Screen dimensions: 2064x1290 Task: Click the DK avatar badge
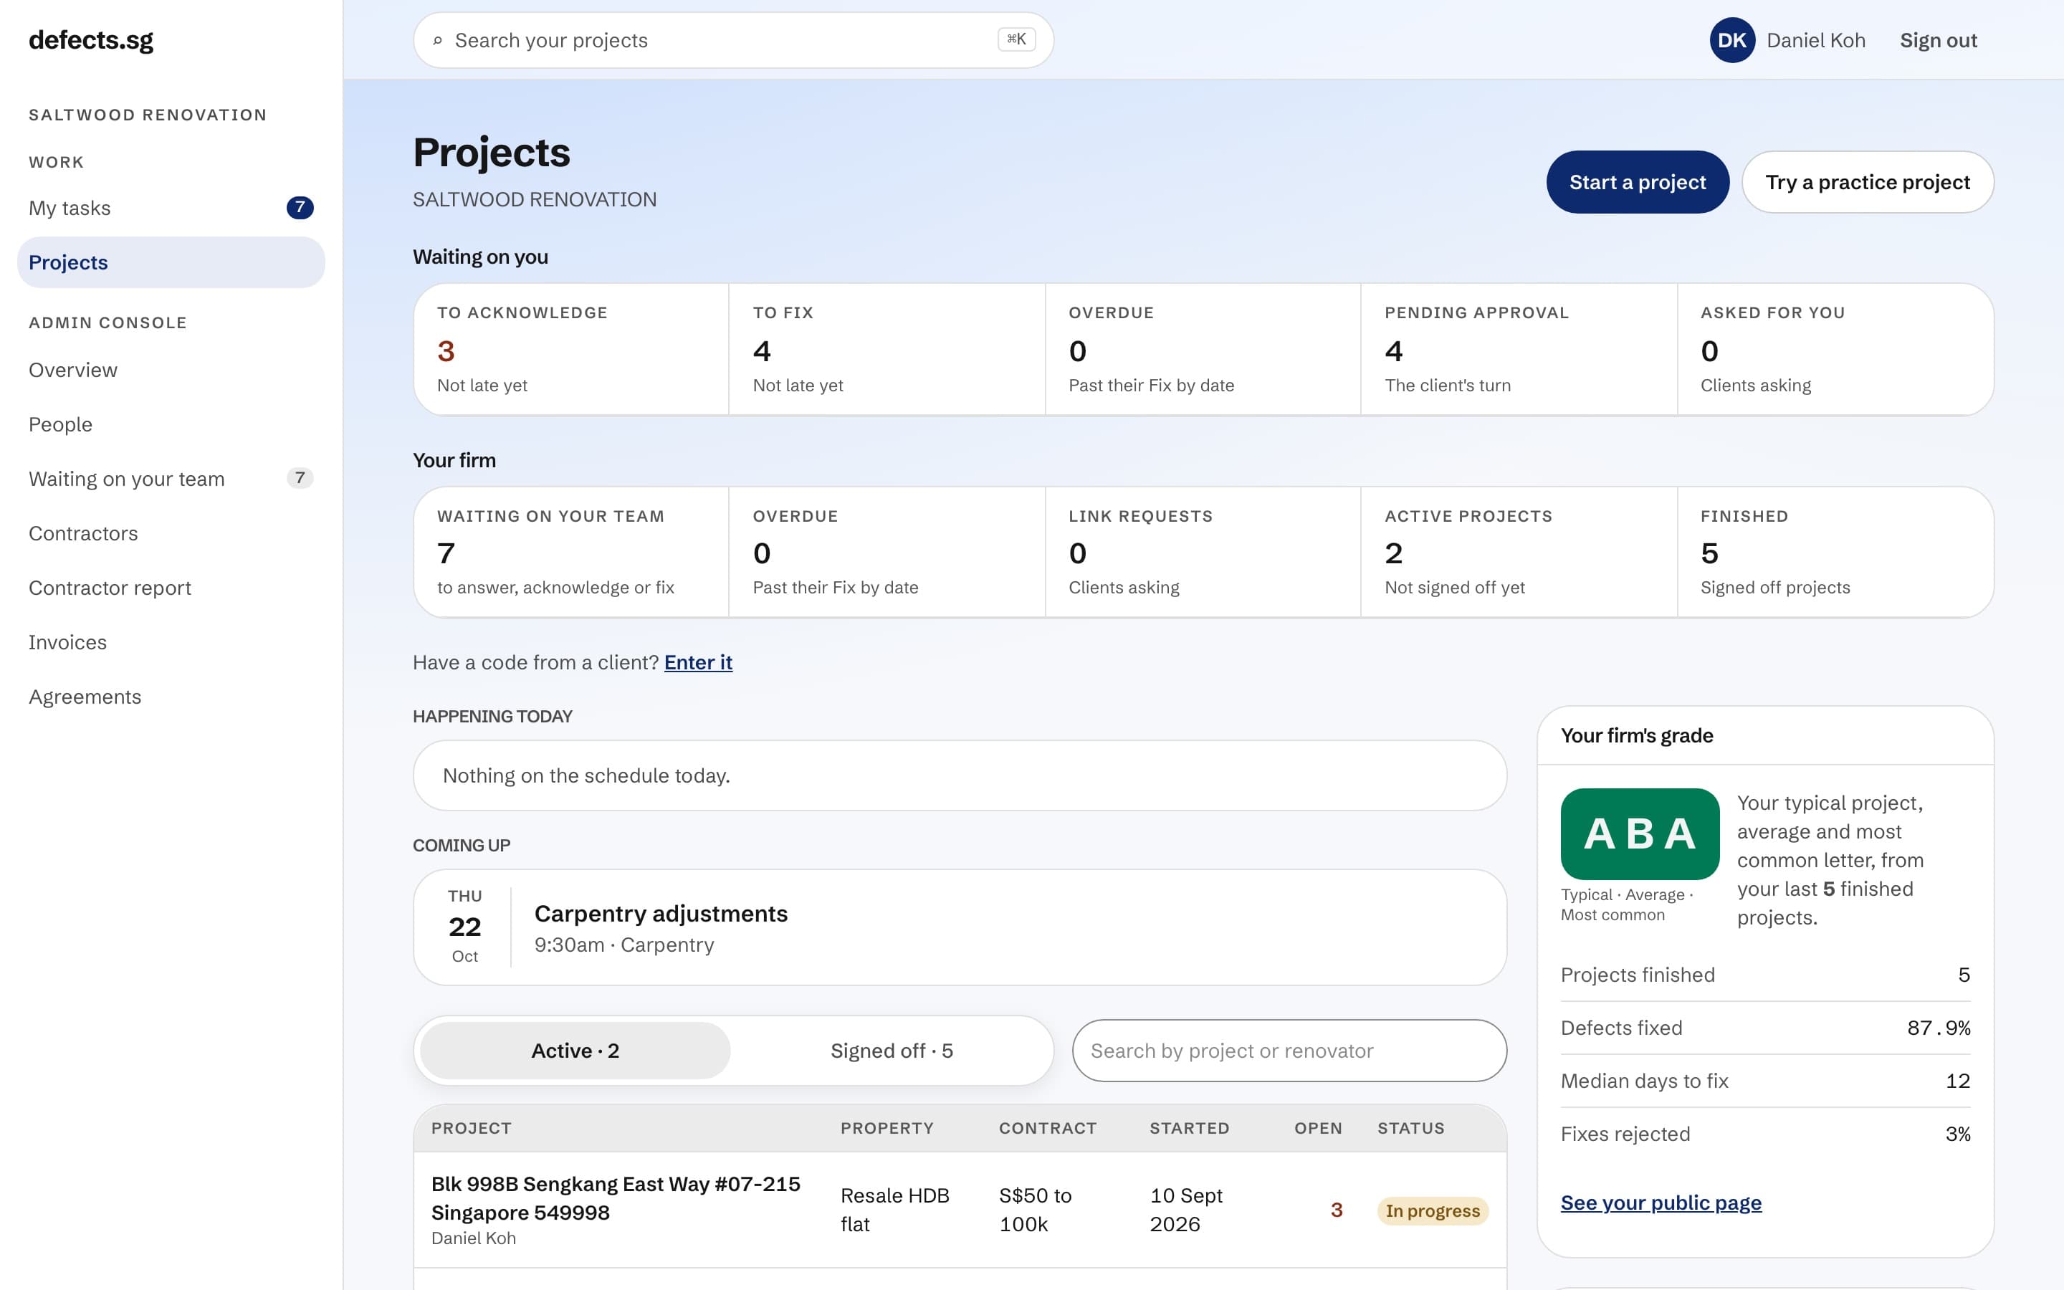1731,40
